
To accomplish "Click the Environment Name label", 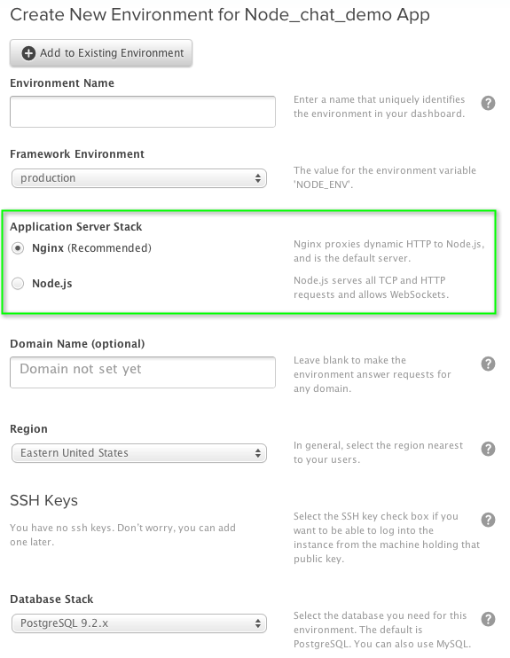I will coord(62,83).
